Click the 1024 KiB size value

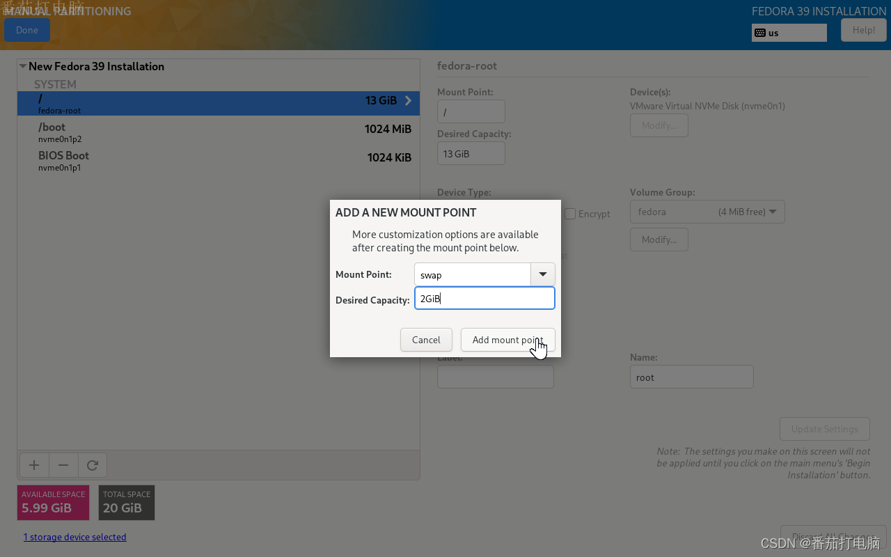pyautogui.click(x=389, y=157)
